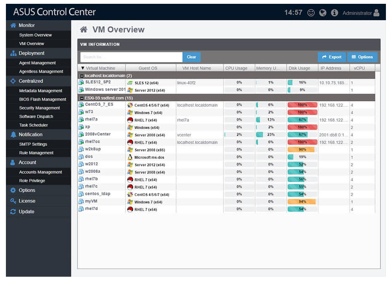Select the rhel7cc virtual machine name
Viewport: 391px width, 286px height.
point(92,142)
